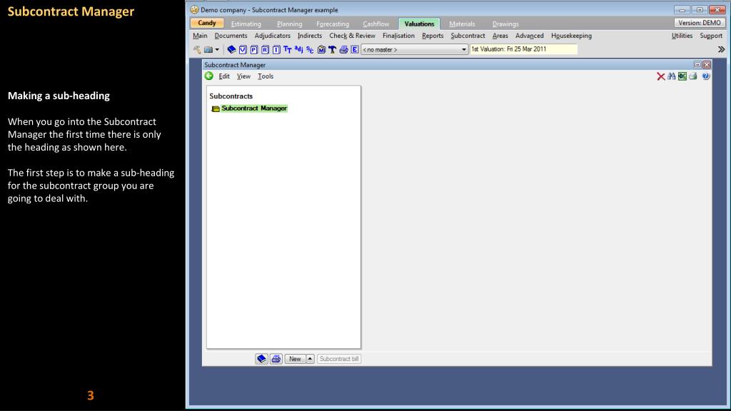
Task: Click the red X delete icon
Action: point(660,76)
